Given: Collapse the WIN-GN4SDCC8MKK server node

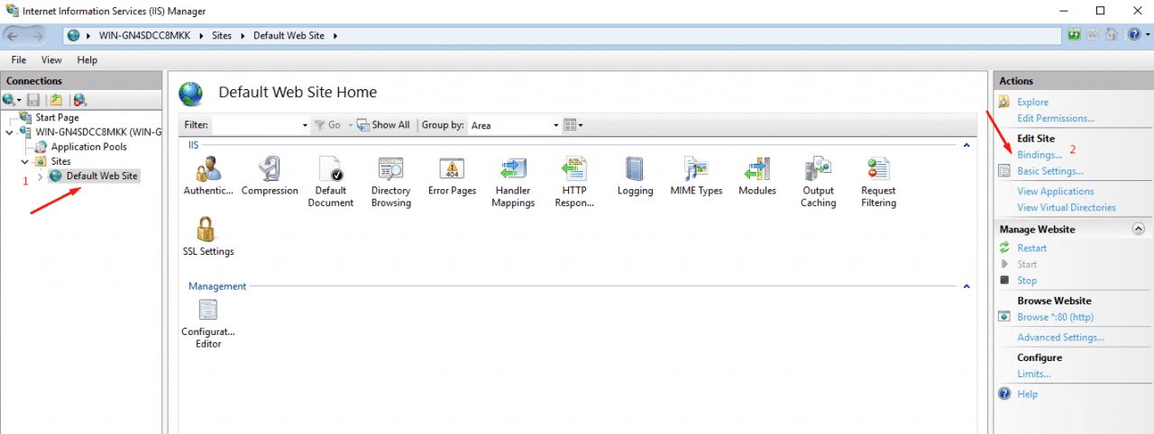Looking at the screenshot, I should coord(10,132).
